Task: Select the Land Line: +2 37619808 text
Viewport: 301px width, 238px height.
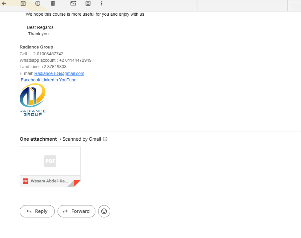Action: (43, 67)
